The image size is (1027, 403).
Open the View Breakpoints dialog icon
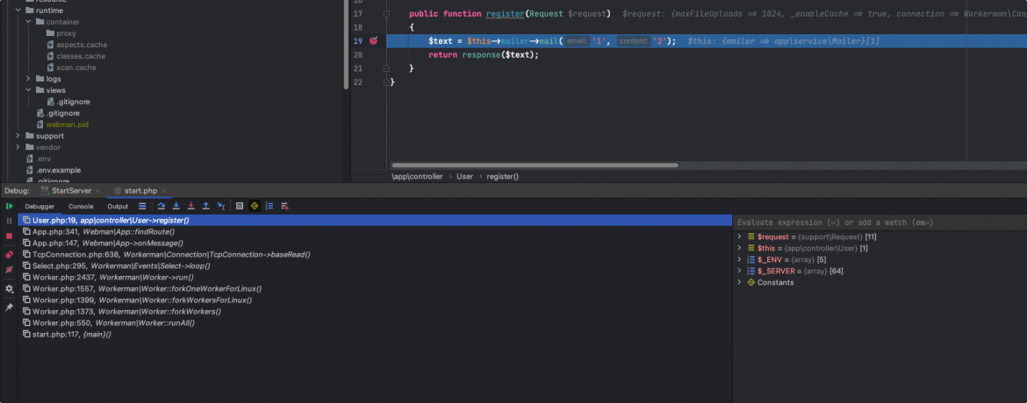tap(9, 254)
